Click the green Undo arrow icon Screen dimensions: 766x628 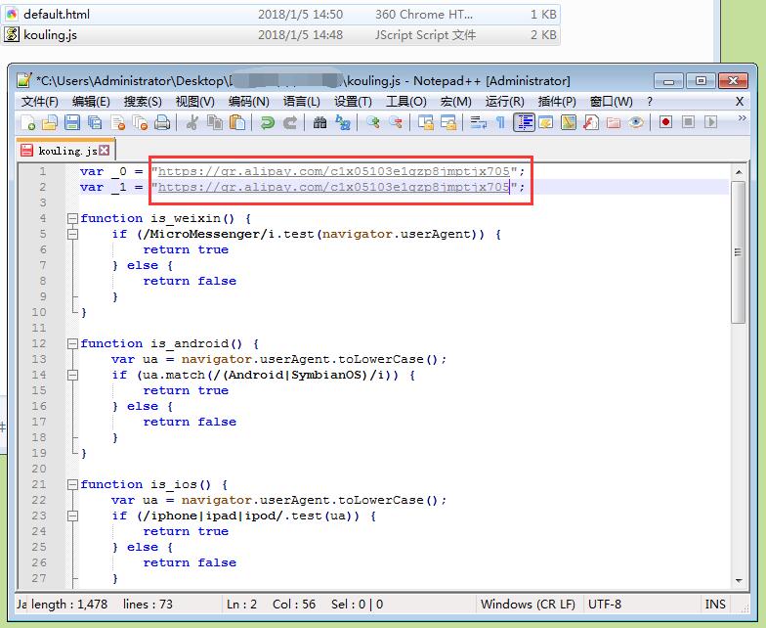click(268, 122)
